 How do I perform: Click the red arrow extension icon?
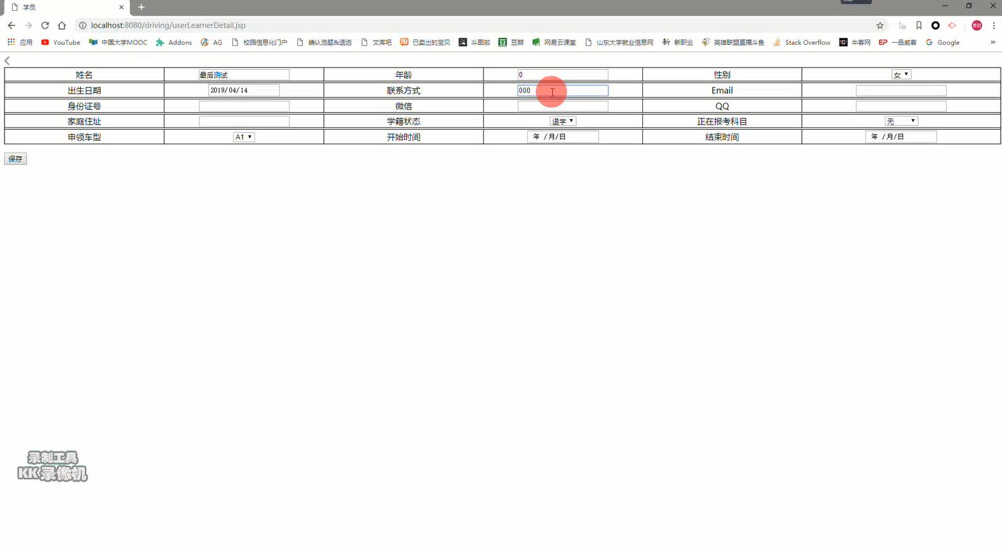[x=952, y=25]
